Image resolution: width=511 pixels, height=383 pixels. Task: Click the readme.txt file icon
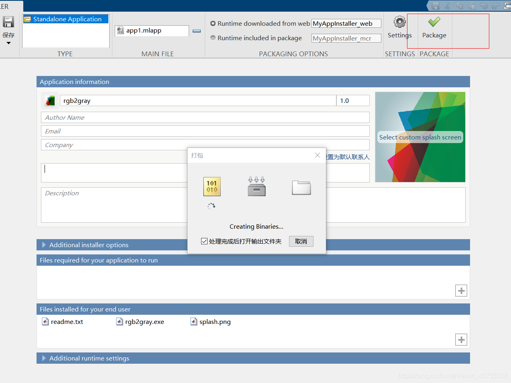[x=45, y=322]
